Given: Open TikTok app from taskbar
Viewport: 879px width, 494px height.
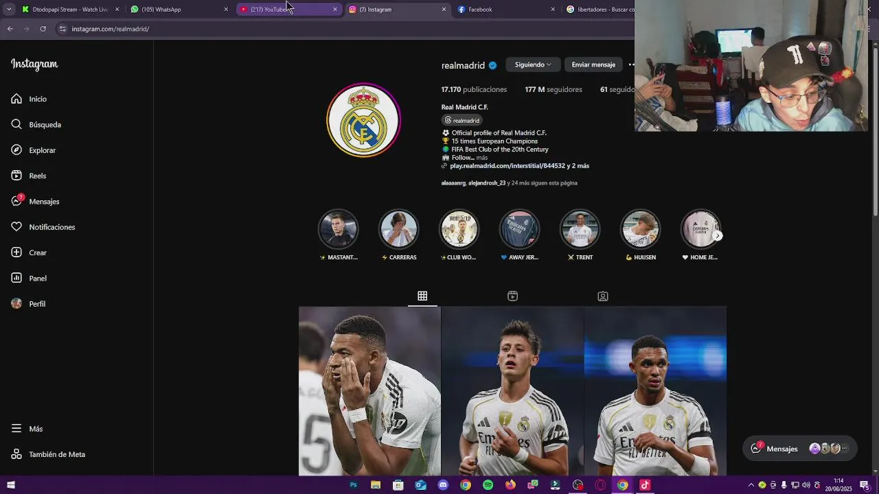Looking at the screenshot, I should pyautogui.click(x=645, y=485).
